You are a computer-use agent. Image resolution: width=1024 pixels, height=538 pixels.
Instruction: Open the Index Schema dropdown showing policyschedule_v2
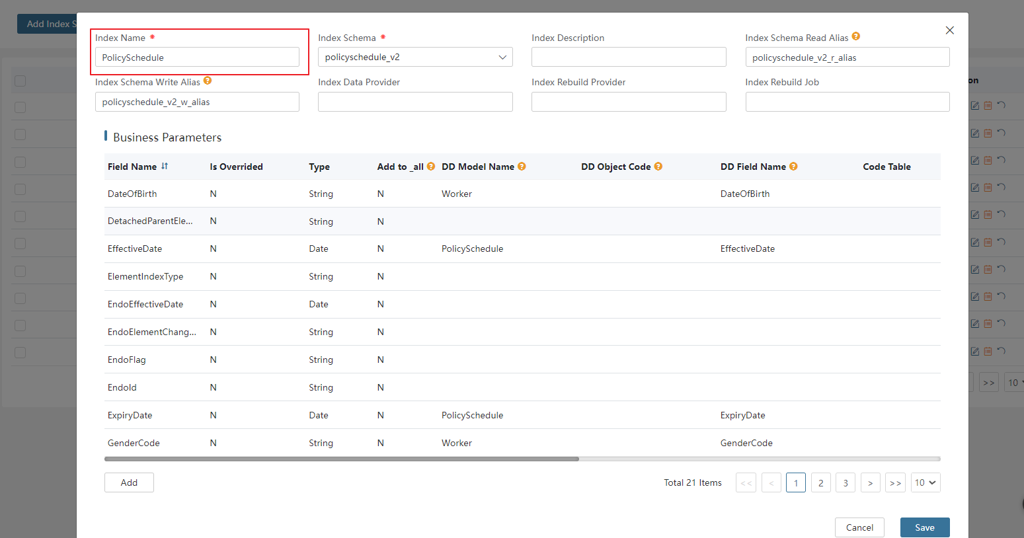[x=415, y=57]
